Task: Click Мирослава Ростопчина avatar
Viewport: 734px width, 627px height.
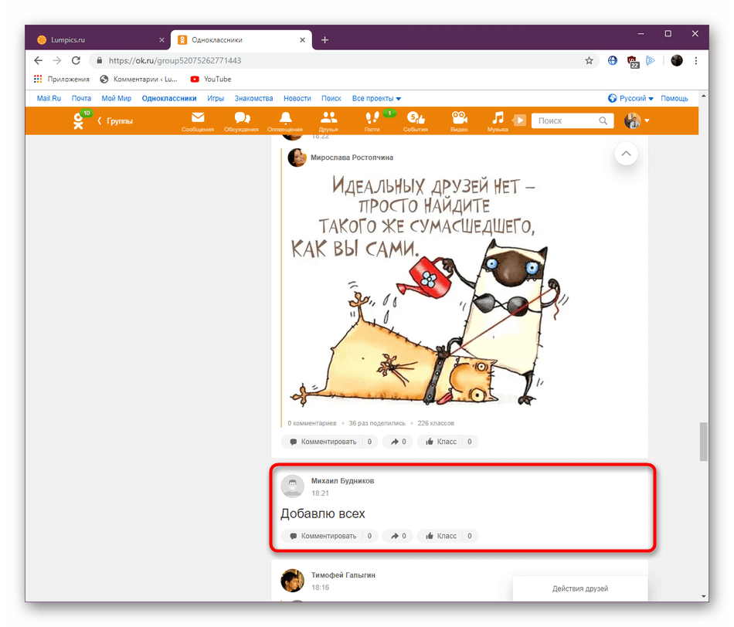Action: tap(297, 158)
